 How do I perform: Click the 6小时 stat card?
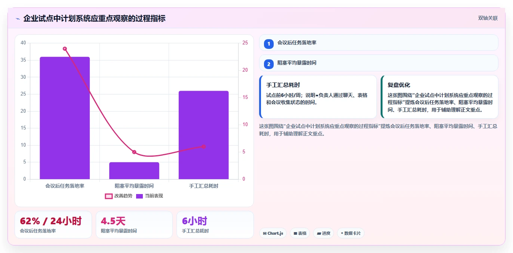215,225
